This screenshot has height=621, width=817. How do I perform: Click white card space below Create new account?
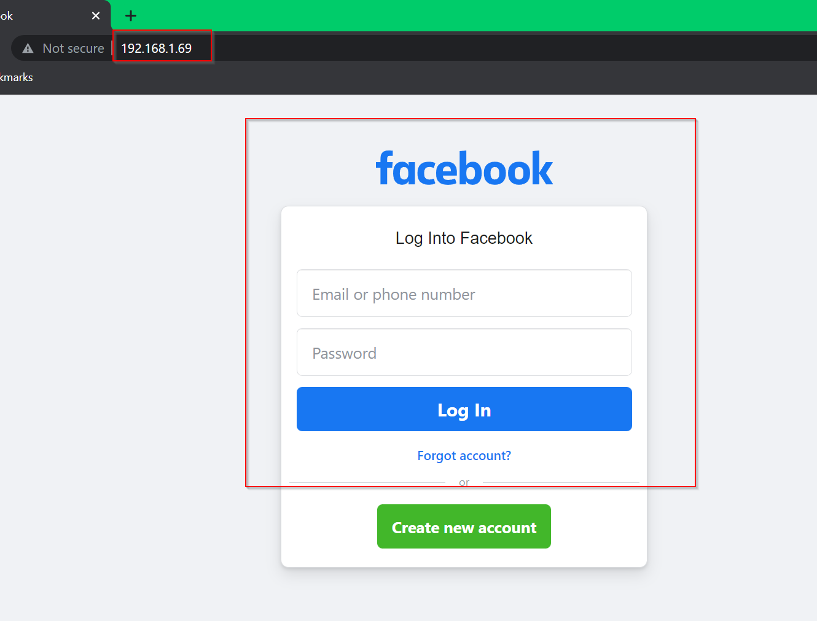click(x=464, y=558)
